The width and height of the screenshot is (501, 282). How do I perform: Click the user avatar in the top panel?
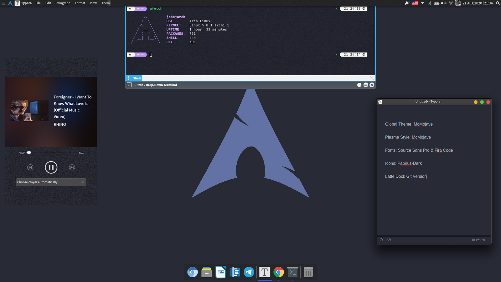(458, 3)
